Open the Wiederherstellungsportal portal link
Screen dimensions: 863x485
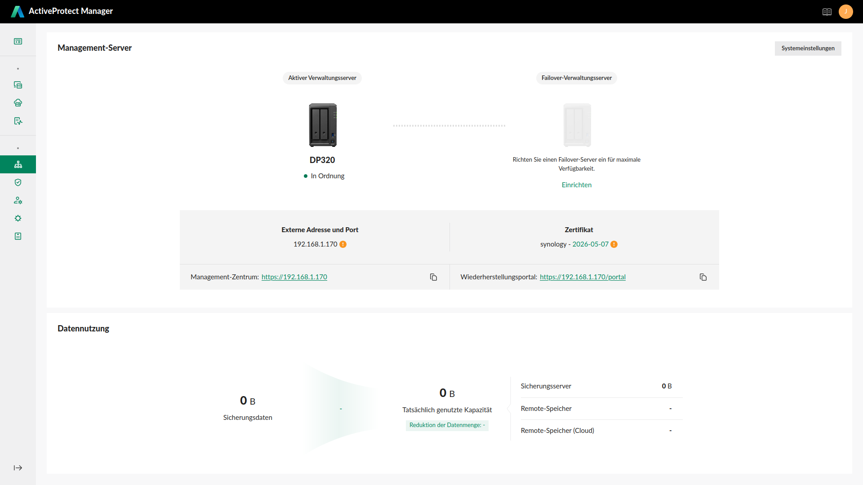pyautogui.click(x=583, y=277)
